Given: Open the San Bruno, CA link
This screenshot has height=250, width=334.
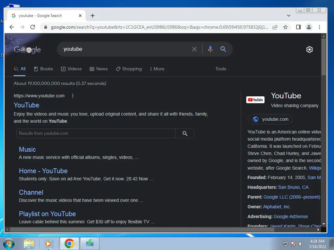Looking at the screenshot, I should pyautogui.click(x=293, y=187).
